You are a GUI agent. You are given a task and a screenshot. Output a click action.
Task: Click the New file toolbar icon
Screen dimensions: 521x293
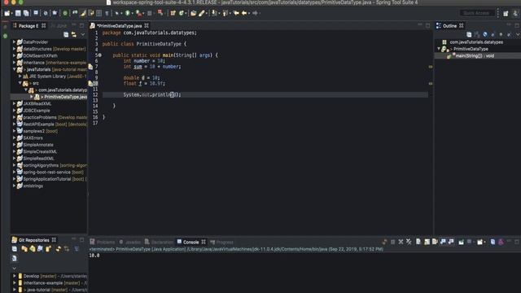(x=7, y=13)
